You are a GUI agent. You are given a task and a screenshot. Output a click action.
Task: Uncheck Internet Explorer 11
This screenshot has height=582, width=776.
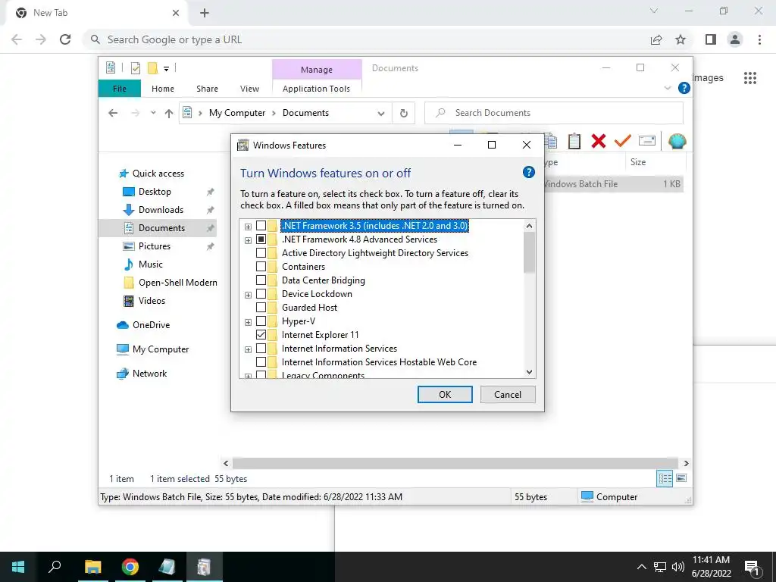(x=261, y=335)
